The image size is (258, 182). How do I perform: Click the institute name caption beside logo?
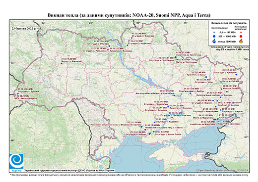coord(69,171)
